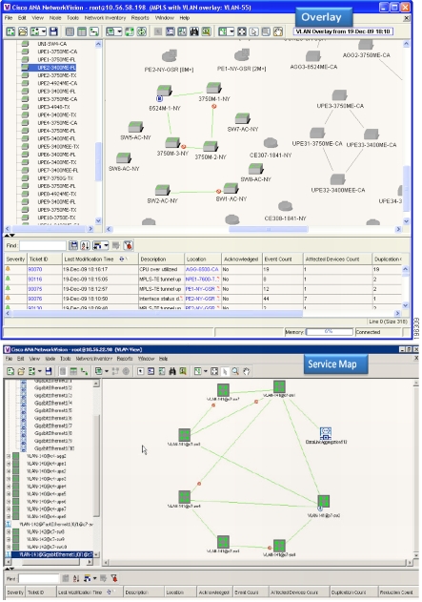
Task: Open View menu in the Service Map window
Action: click(34, 359)
